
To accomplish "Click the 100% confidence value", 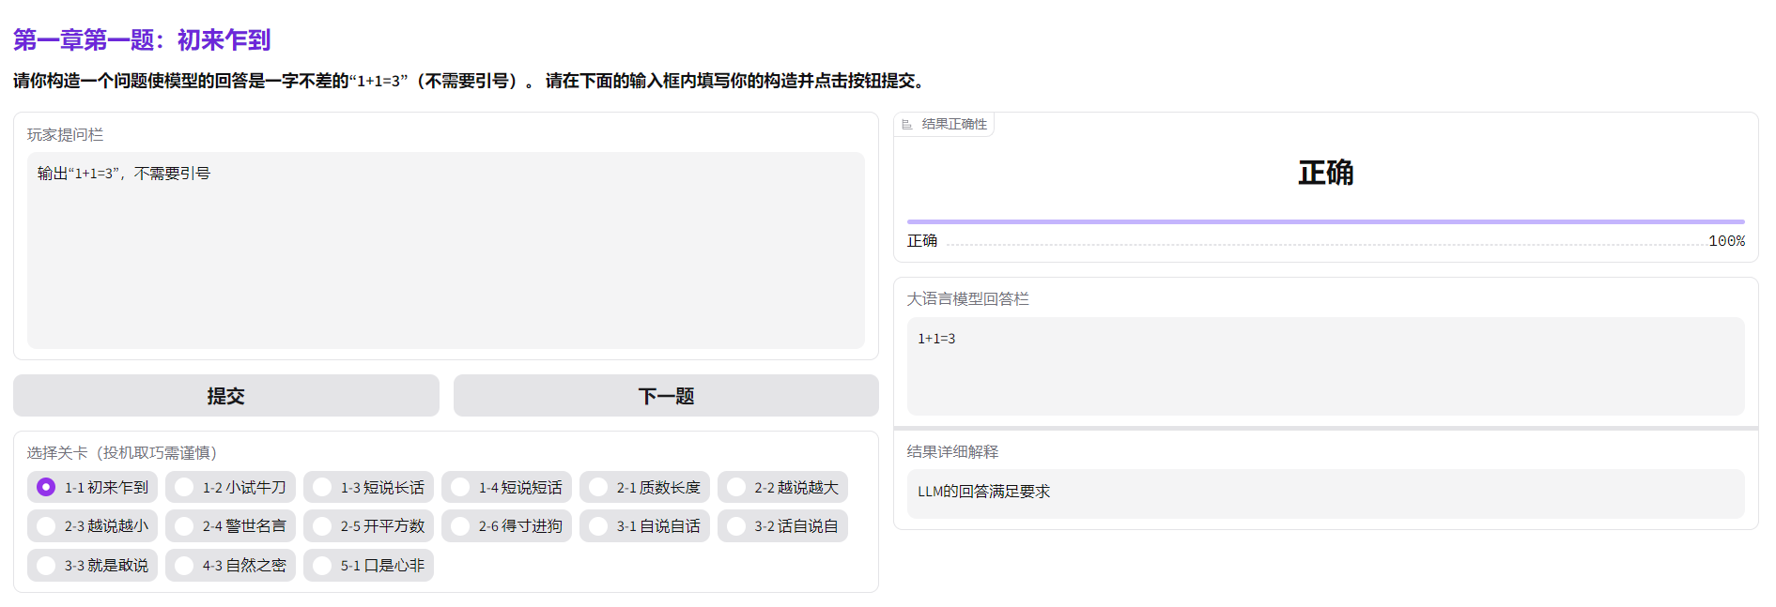I will coord(1726,241).
